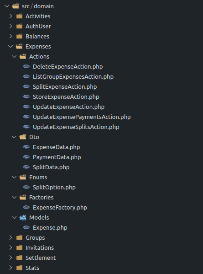Screen dimensions: 203x274
Task: Click the PHP icon beside SplitExpenseAction.php
Action: [x=26, y=86]
